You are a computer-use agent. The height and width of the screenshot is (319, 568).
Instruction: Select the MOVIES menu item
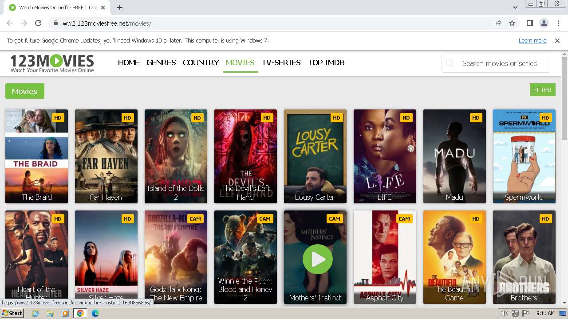(240, 62)
